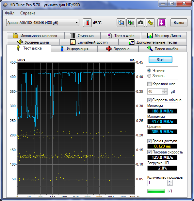
Task: Increase the Количество проходов stepper value
Action: [x=170, y=182]
